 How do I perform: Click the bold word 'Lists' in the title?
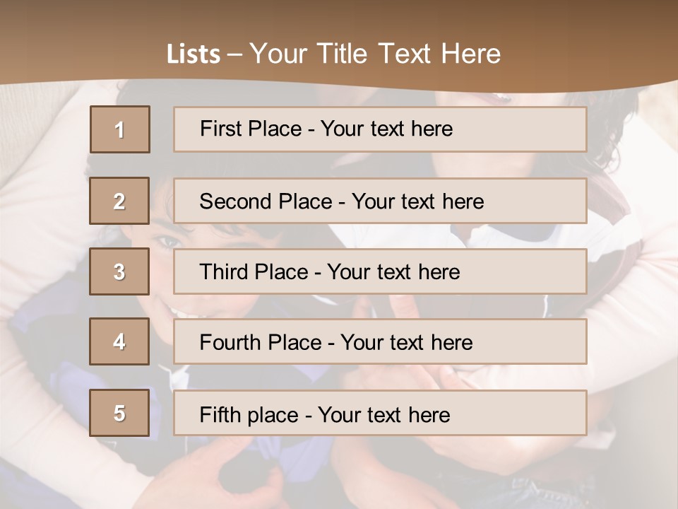(x=194, y=54)
